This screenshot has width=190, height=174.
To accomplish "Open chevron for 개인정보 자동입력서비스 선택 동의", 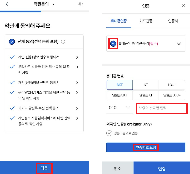I will (x=77, y=118).
